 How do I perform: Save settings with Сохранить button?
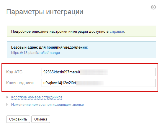click(18, 119)
